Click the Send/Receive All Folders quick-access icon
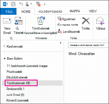The image size is (109, 104). click(x=13, y=4)
